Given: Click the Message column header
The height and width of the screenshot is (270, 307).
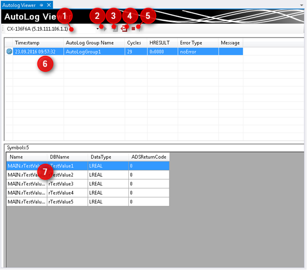Looking at the screenshot, I should [231, 42].
